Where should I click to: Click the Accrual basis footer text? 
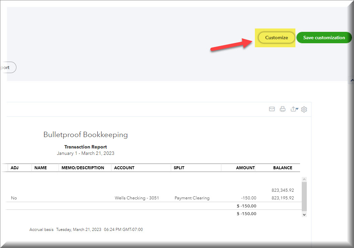41,230
